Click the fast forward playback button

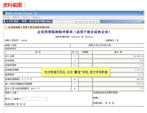(x=90, y=22)
